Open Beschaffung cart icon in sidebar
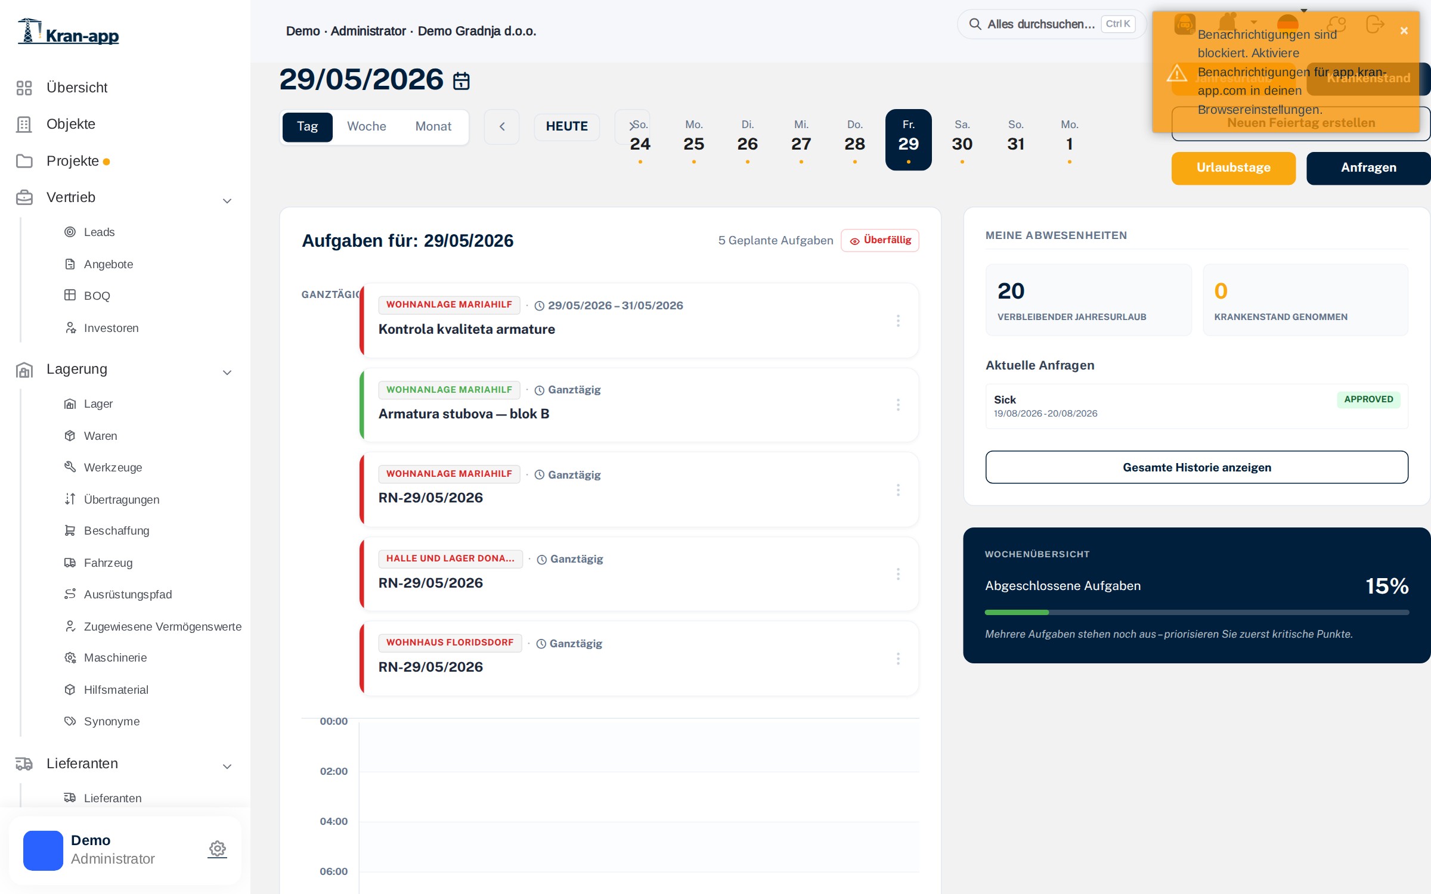 [70, 530]
